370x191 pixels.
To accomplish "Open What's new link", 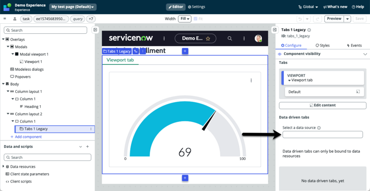I will pos(335,7).
